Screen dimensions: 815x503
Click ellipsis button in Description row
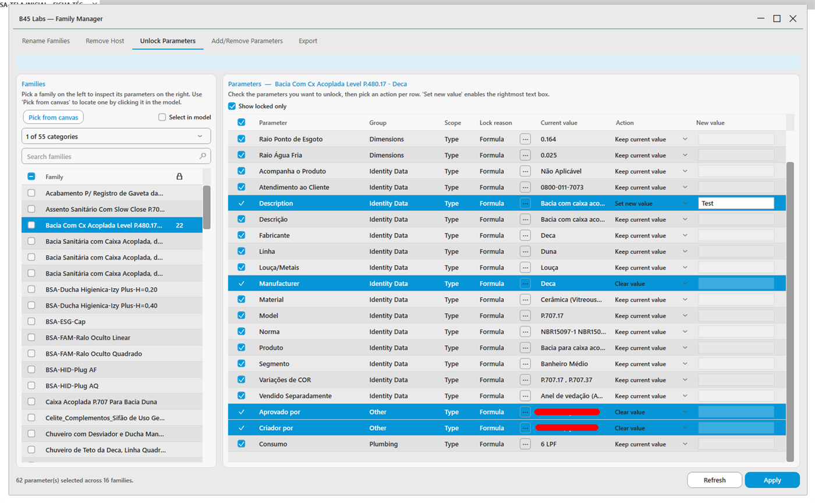[x=526, y=203]
